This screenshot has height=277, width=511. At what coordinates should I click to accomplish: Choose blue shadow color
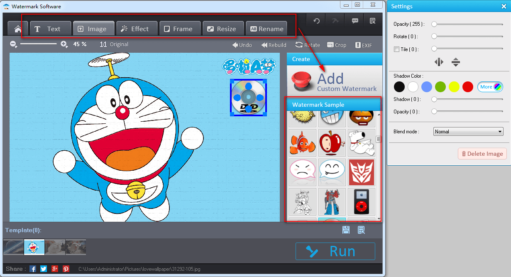coord(427,87)
